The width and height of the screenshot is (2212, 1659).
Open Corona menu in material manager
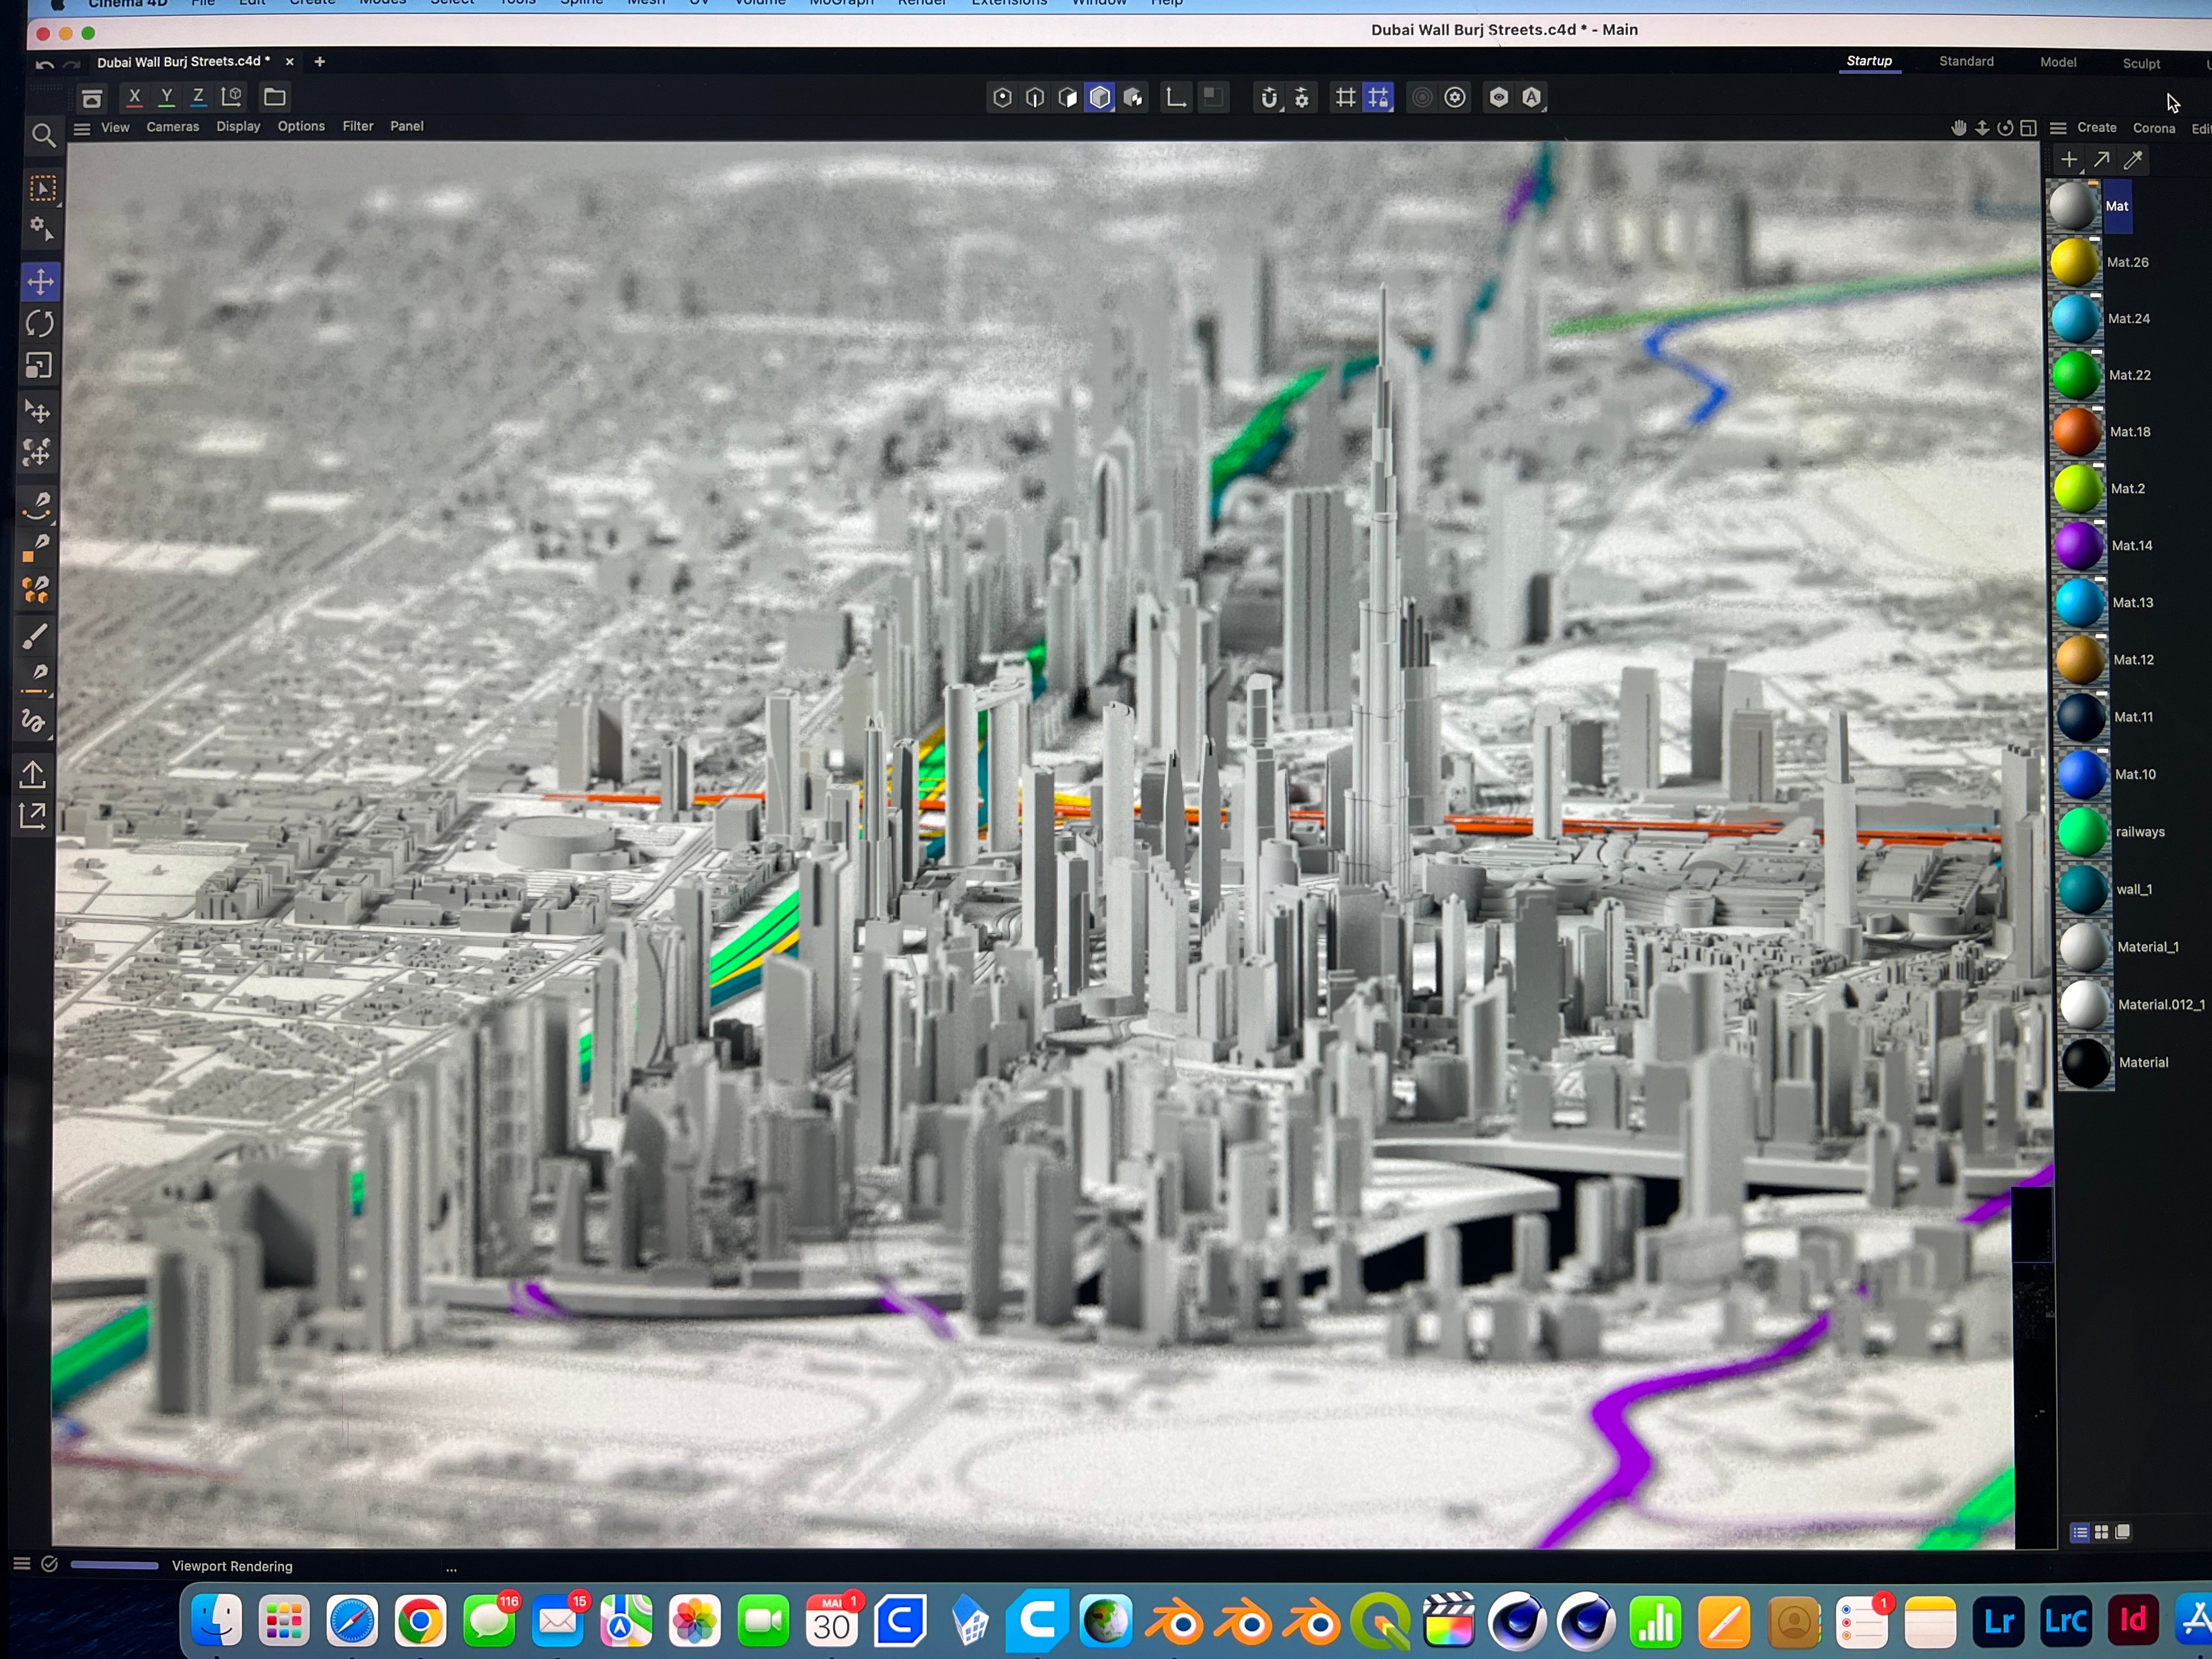pyautogui.click(x=2153, y=128)
